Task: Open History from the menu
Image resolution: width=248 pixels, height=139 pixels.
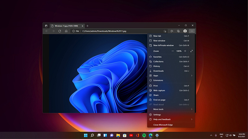Action: [171, 66]
